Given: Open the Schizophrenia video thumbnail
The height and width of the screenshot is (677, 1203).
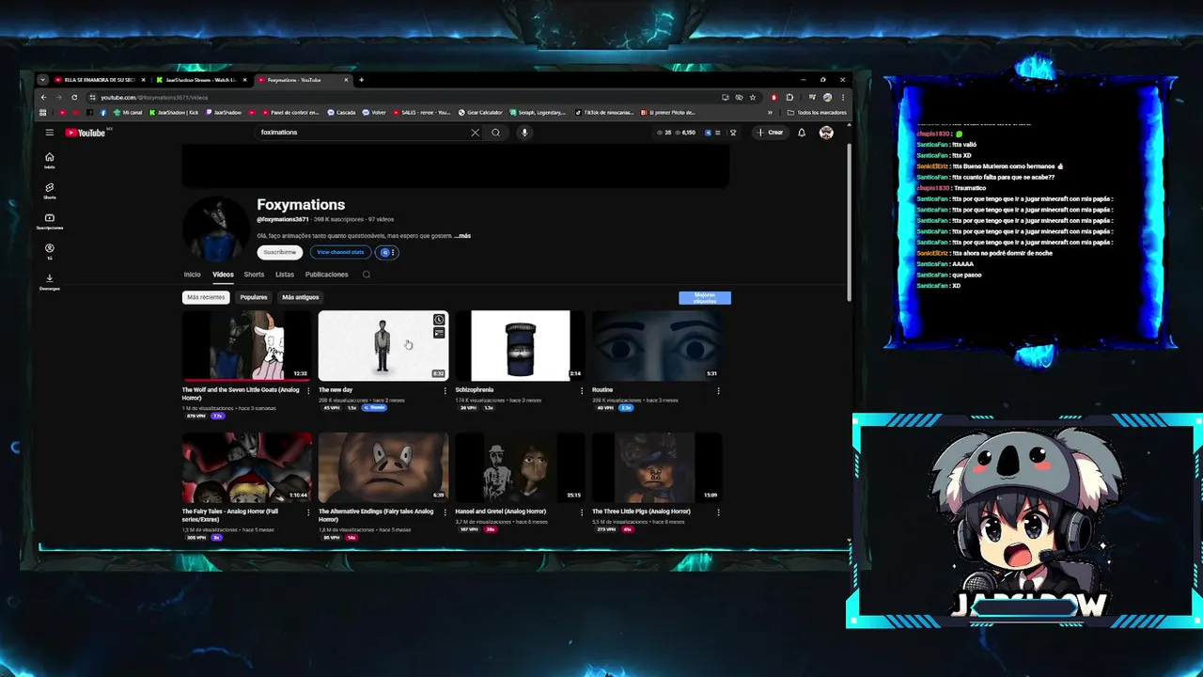Looking at the screenshot, I should coord(520,345).
